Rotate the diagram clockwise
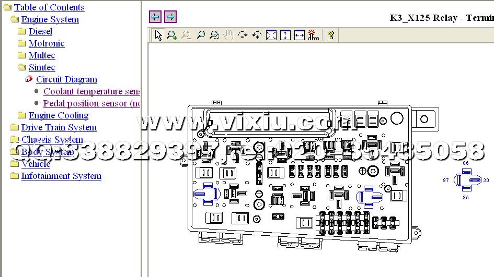Viewport: 494px width, 277px height. (x=243, y=35)
